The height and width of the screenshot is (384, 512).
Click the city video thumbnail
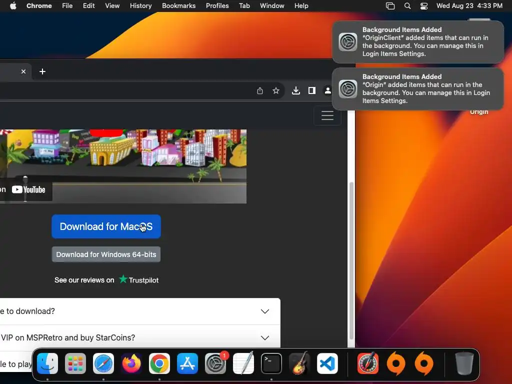coord(123,166)
